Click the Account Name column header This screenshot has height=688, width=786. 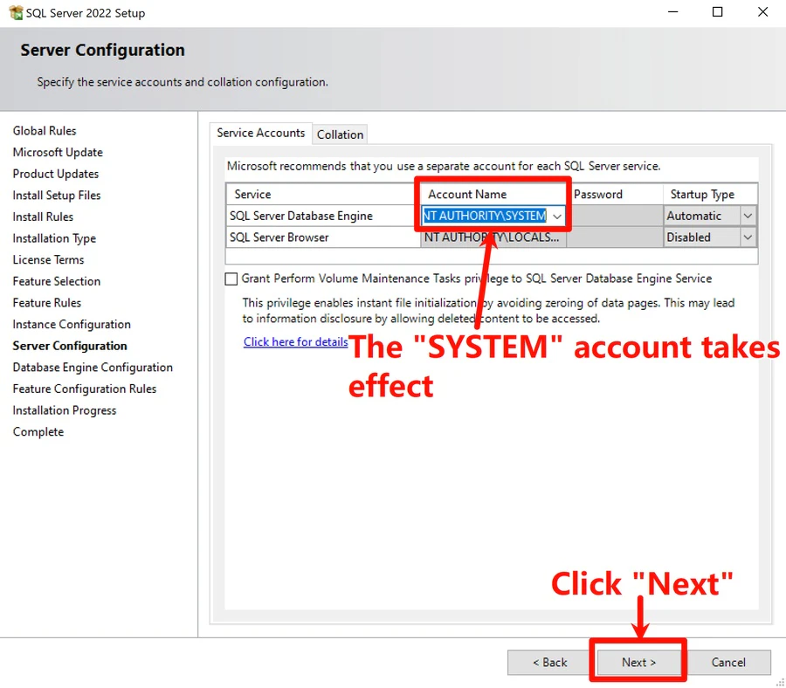(x=493, y=195)
